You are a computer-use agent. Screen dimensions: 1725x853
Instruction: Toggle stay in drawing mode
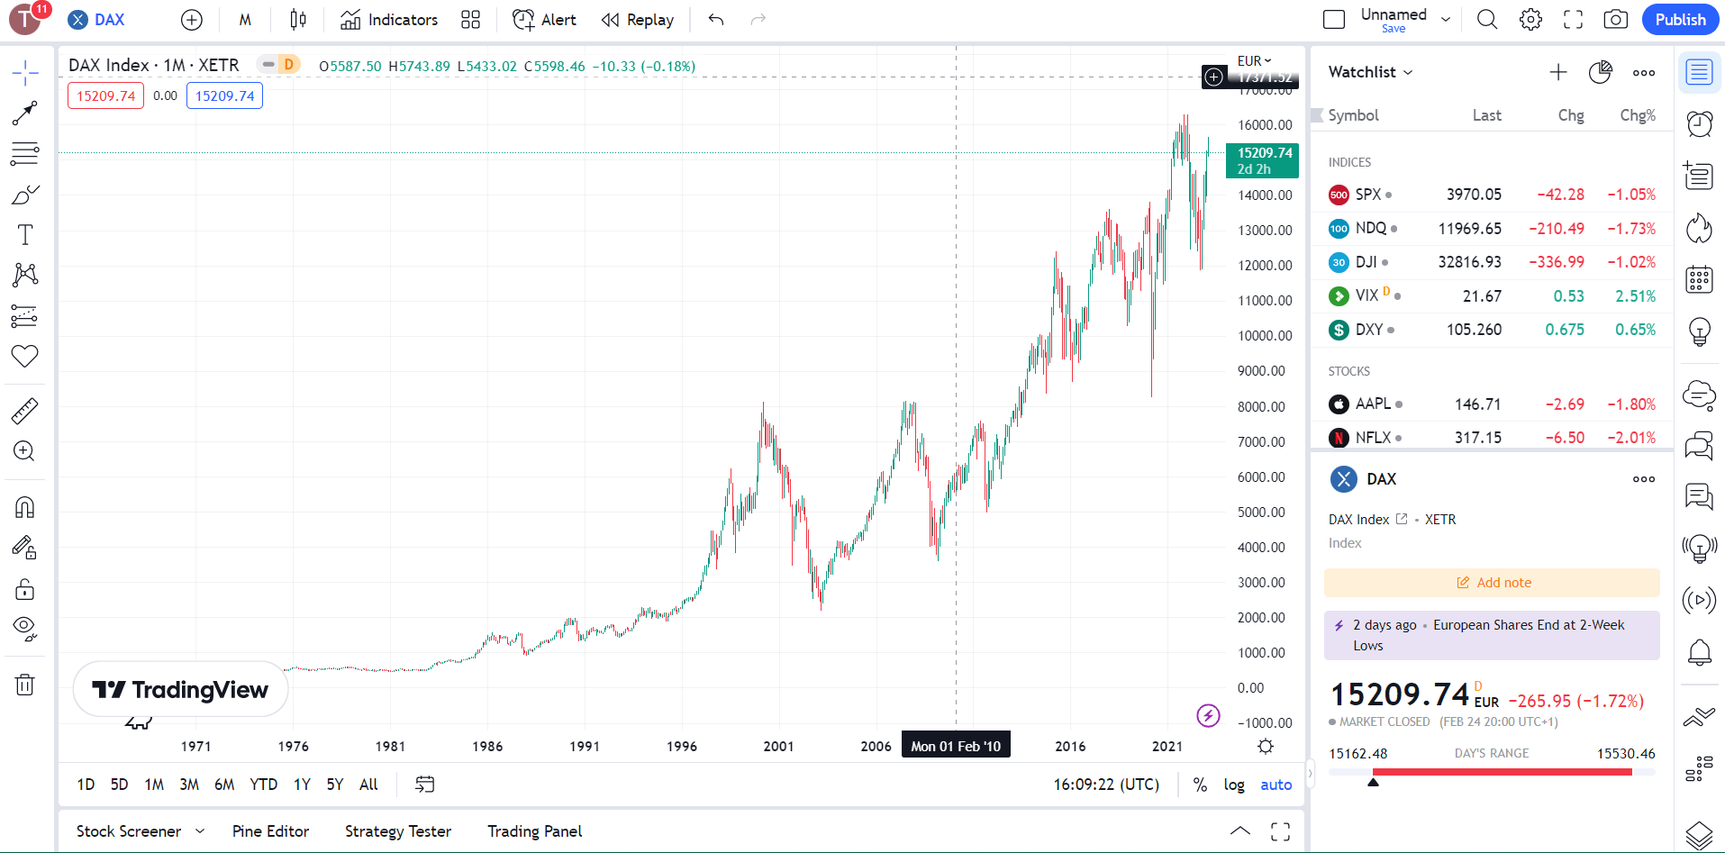[x=25, y=548]
